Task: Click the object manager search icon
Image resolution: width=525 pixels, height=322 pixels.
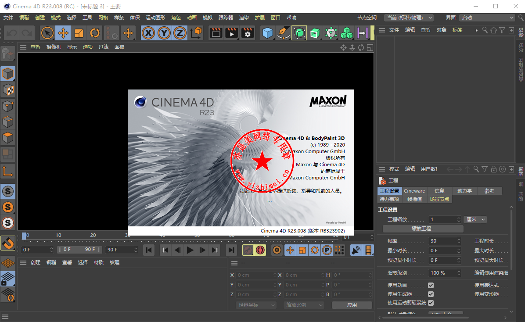Action: (x=485, y=30)
